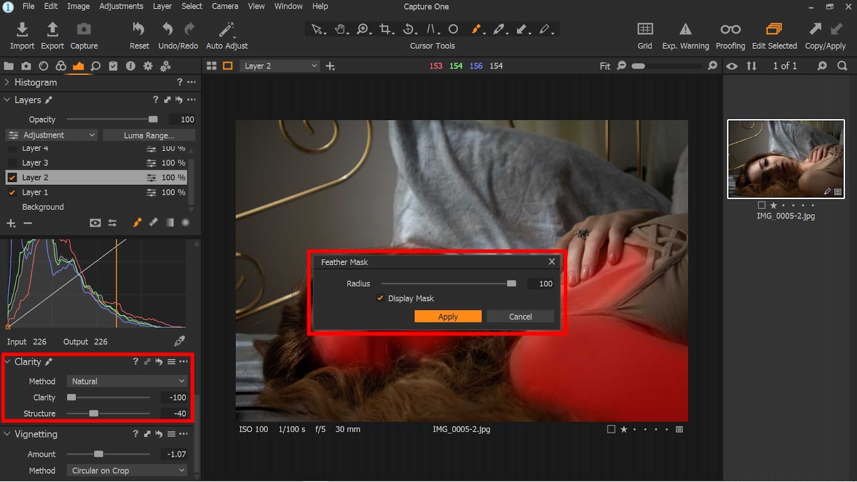Click the Luma Range button
857x482 pixels.
tap(149, 135)
